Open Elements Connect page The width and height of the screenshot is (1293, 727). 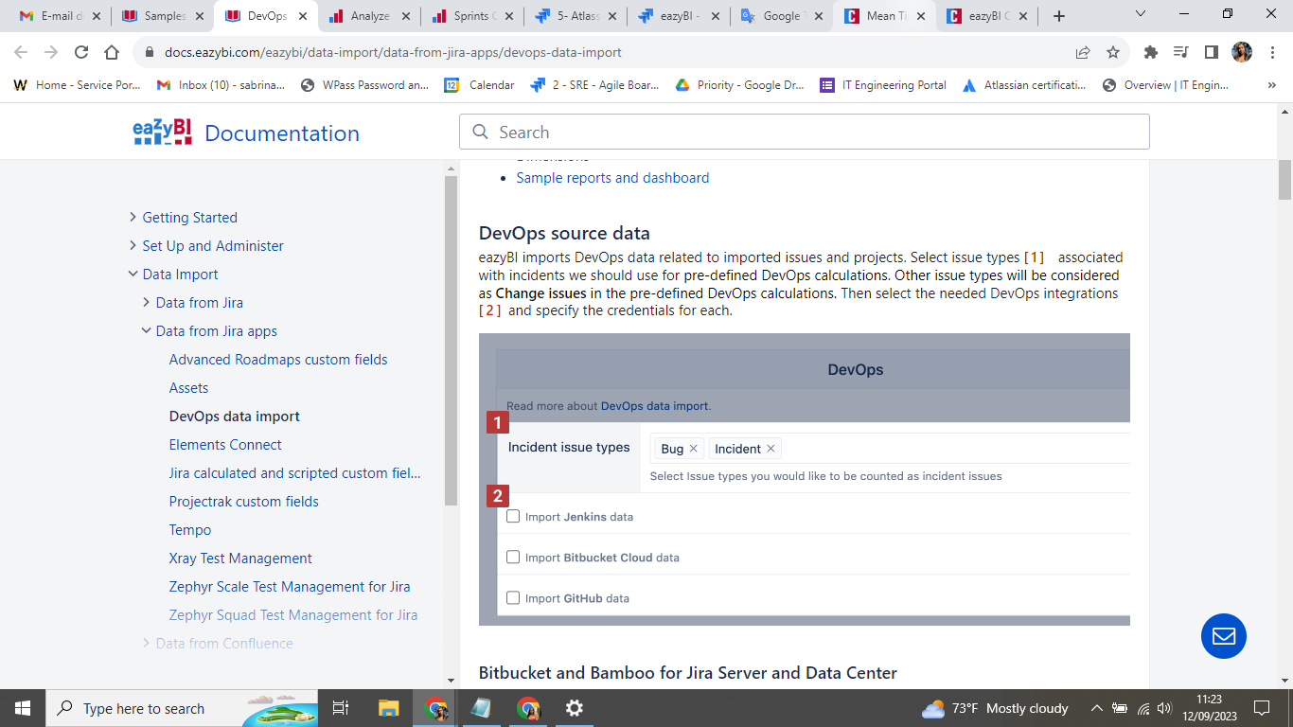click(225, 445)
